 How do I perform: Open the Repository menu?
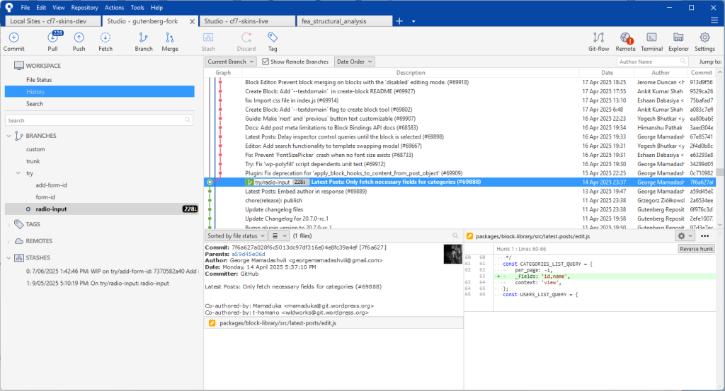coord(84,7)
